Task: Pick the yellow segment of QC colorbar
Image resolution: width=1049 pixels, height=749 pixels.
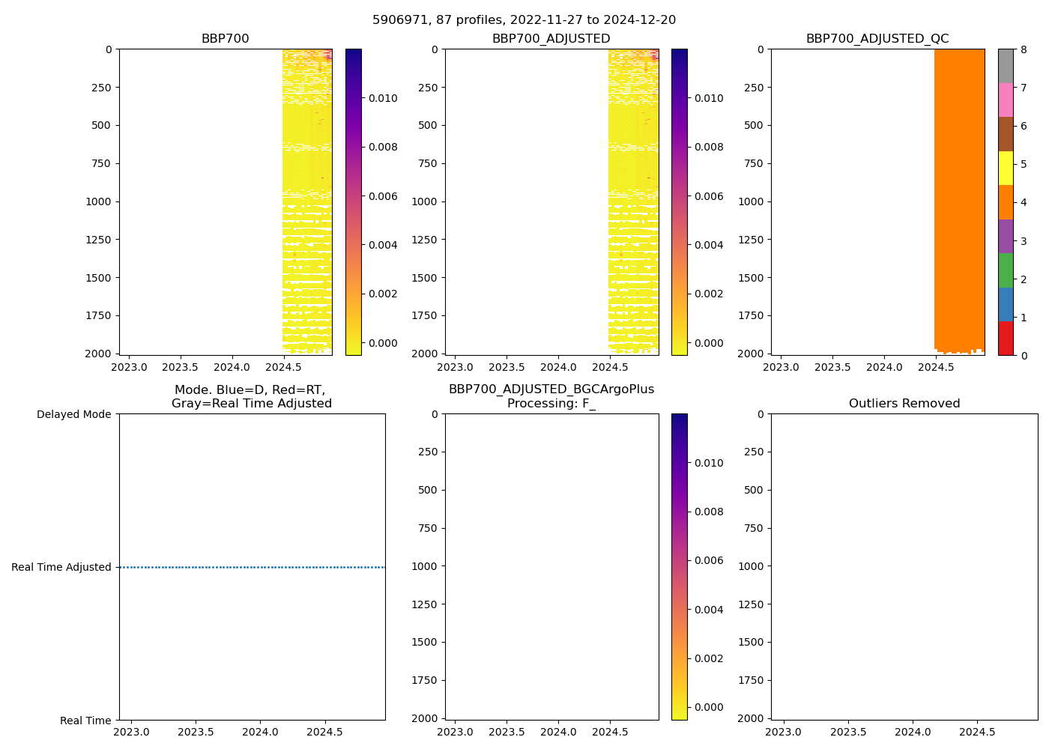Action: [1006, 168]
